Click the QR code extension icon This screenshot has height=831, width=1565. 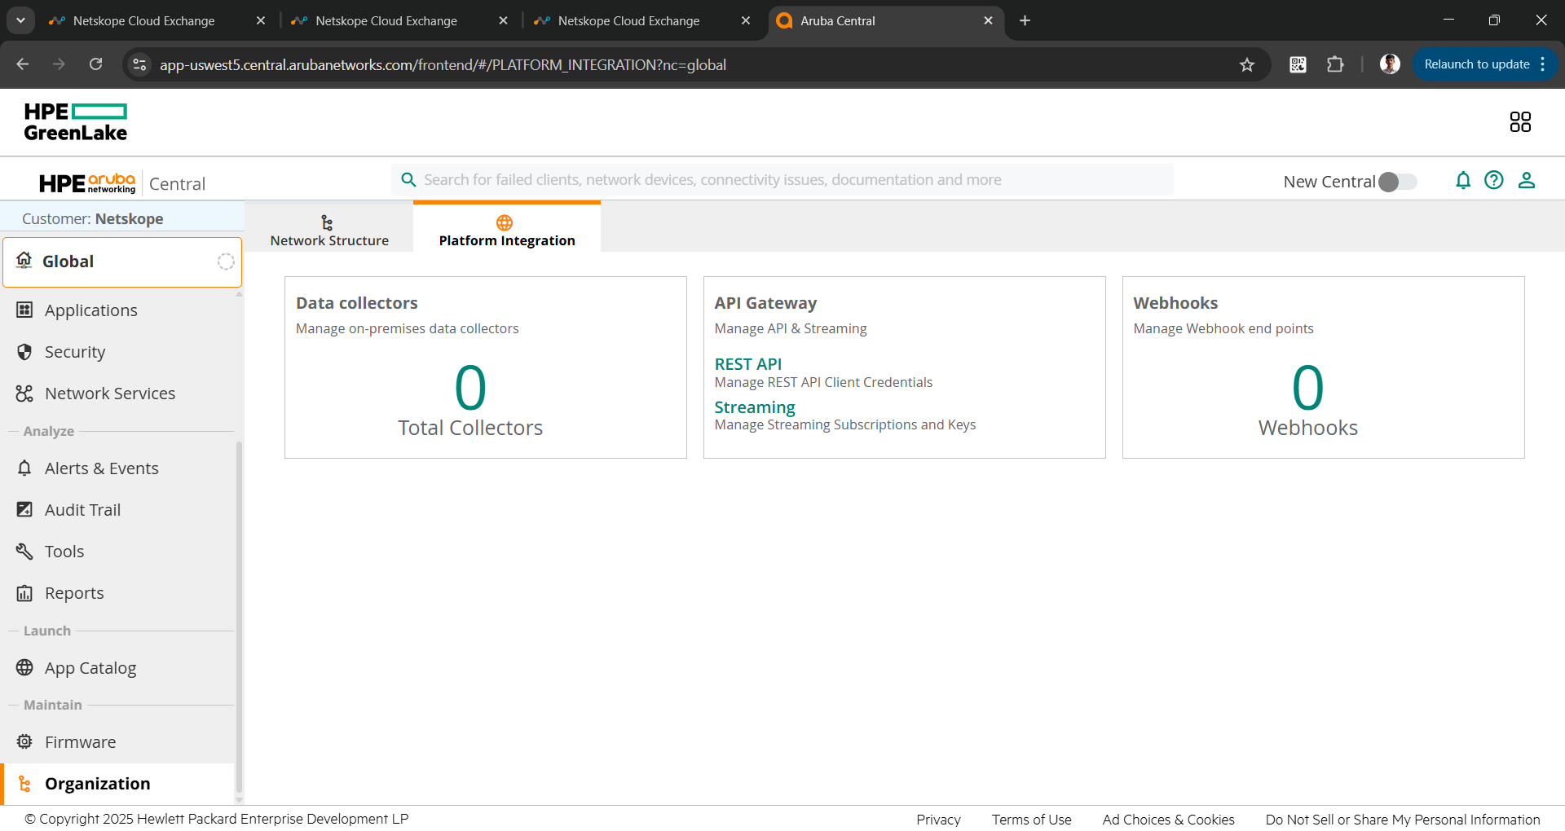[1298, 64]
